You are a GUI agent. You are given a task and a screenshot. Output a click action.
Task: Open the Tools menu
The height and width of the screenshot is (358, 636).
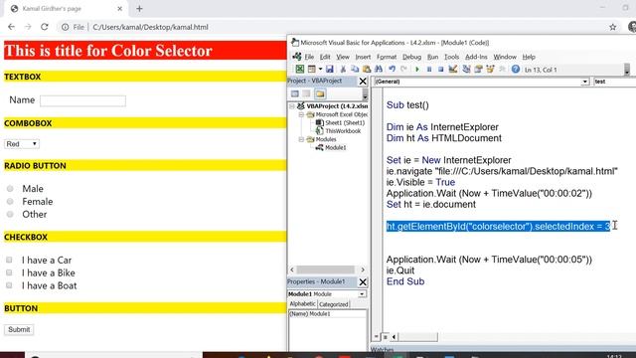(x=451, y=57)
